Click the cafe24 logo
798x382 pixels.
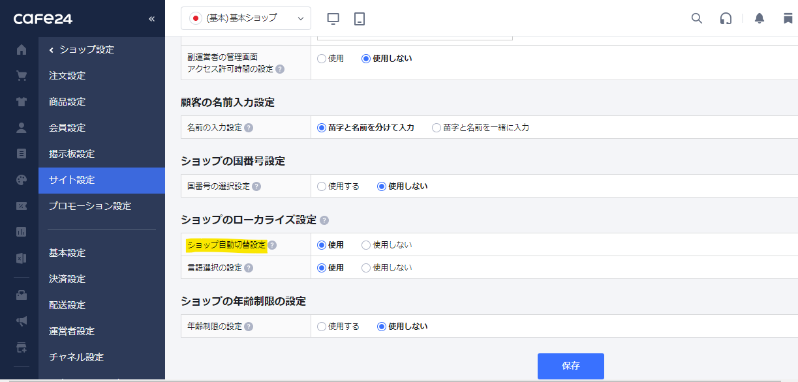(x=43, y=19)
